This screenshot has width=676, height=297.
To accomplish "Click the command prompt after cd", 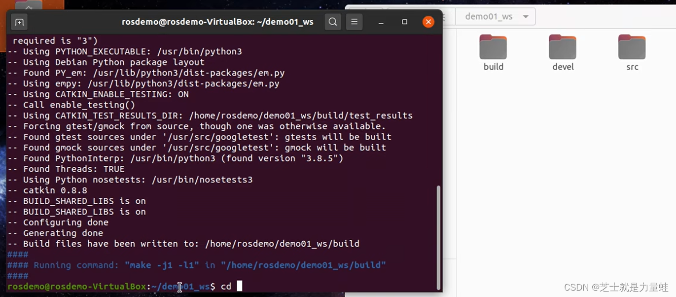I will point(240,286).
